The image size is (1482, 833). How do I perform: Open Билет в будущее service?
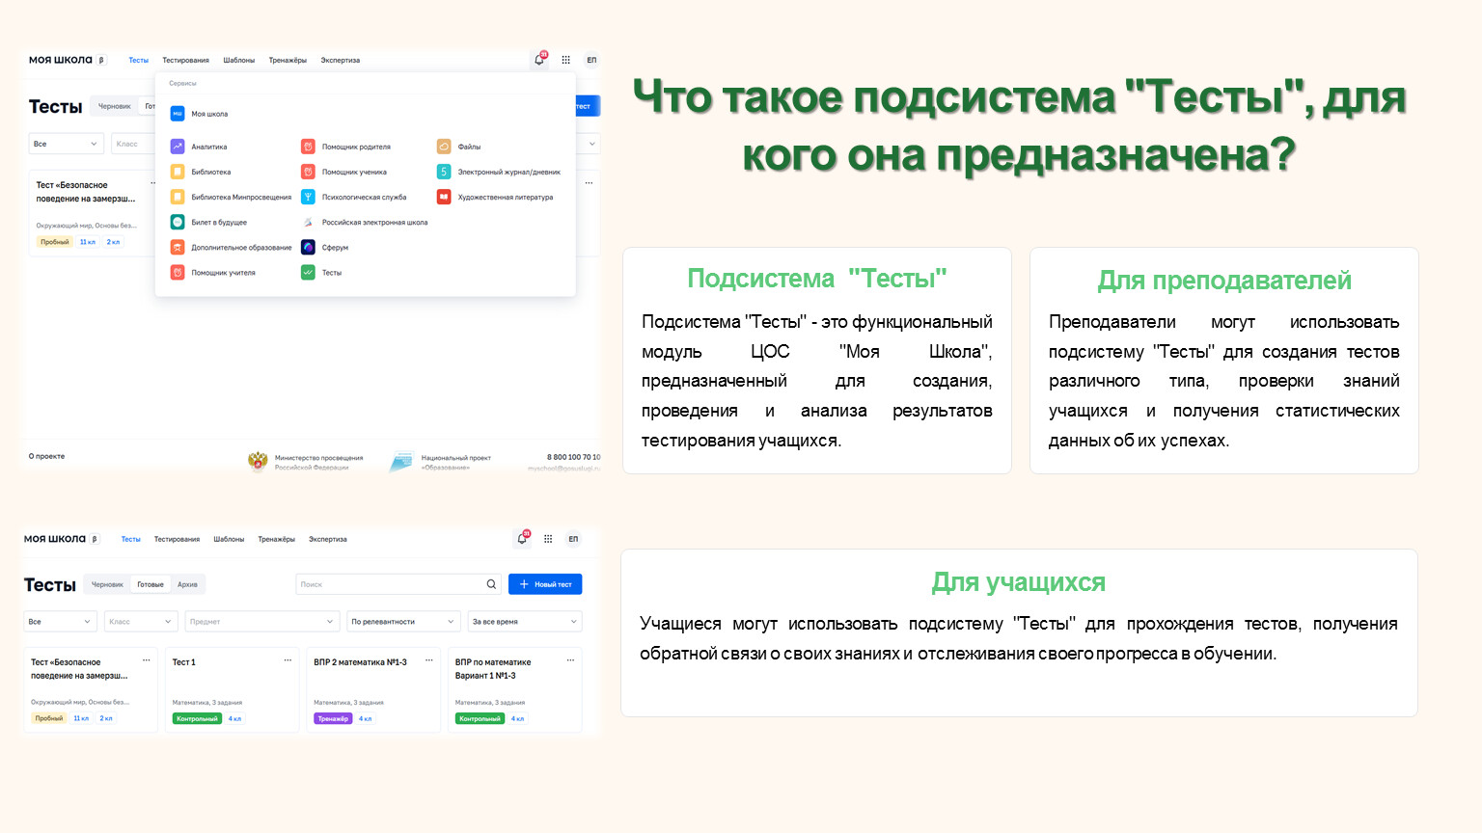(x=208, y=222)
